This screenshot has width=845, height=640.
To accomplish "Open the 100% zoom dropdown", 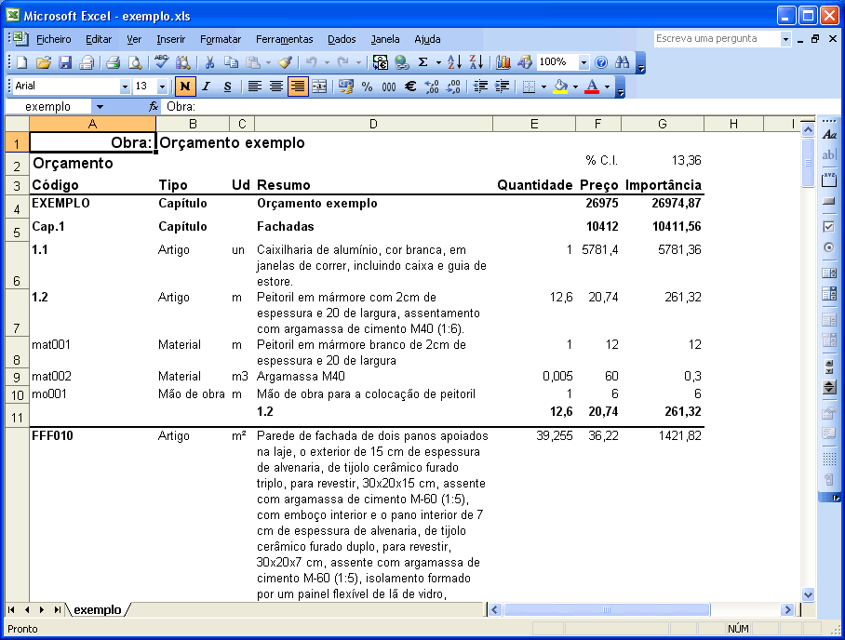I will (x=583, y=62).
